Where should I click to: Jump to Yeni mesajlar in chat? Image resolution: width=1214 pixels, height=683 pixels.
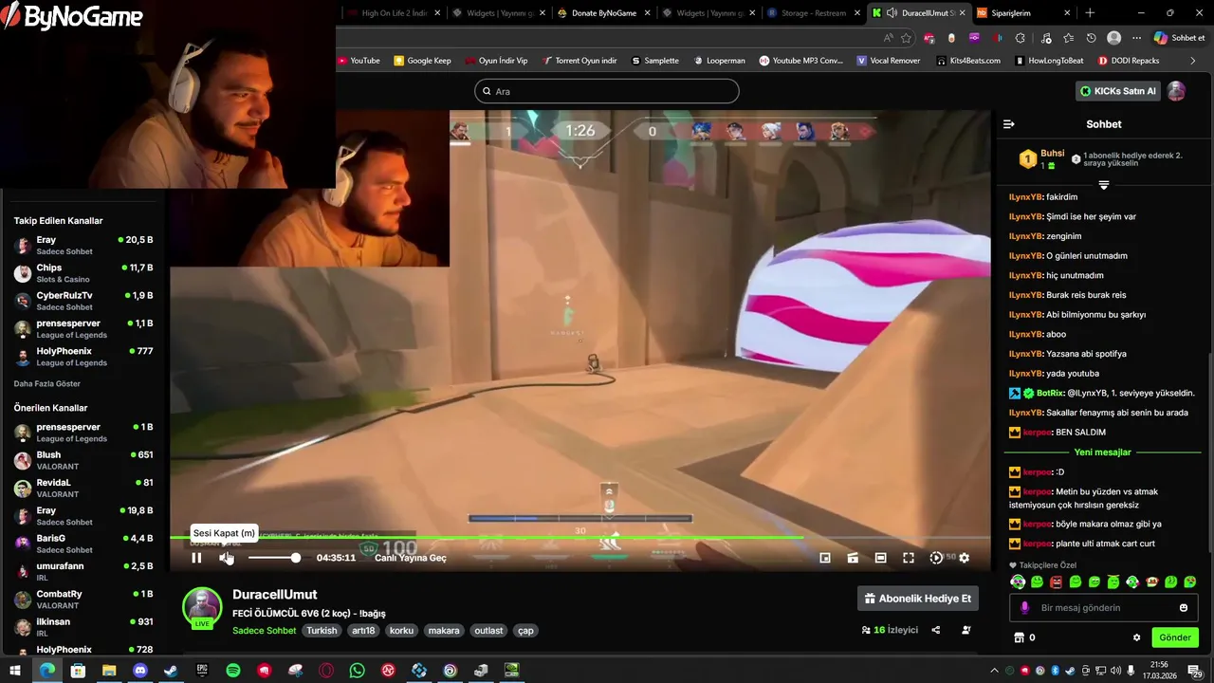point(1103,452)
